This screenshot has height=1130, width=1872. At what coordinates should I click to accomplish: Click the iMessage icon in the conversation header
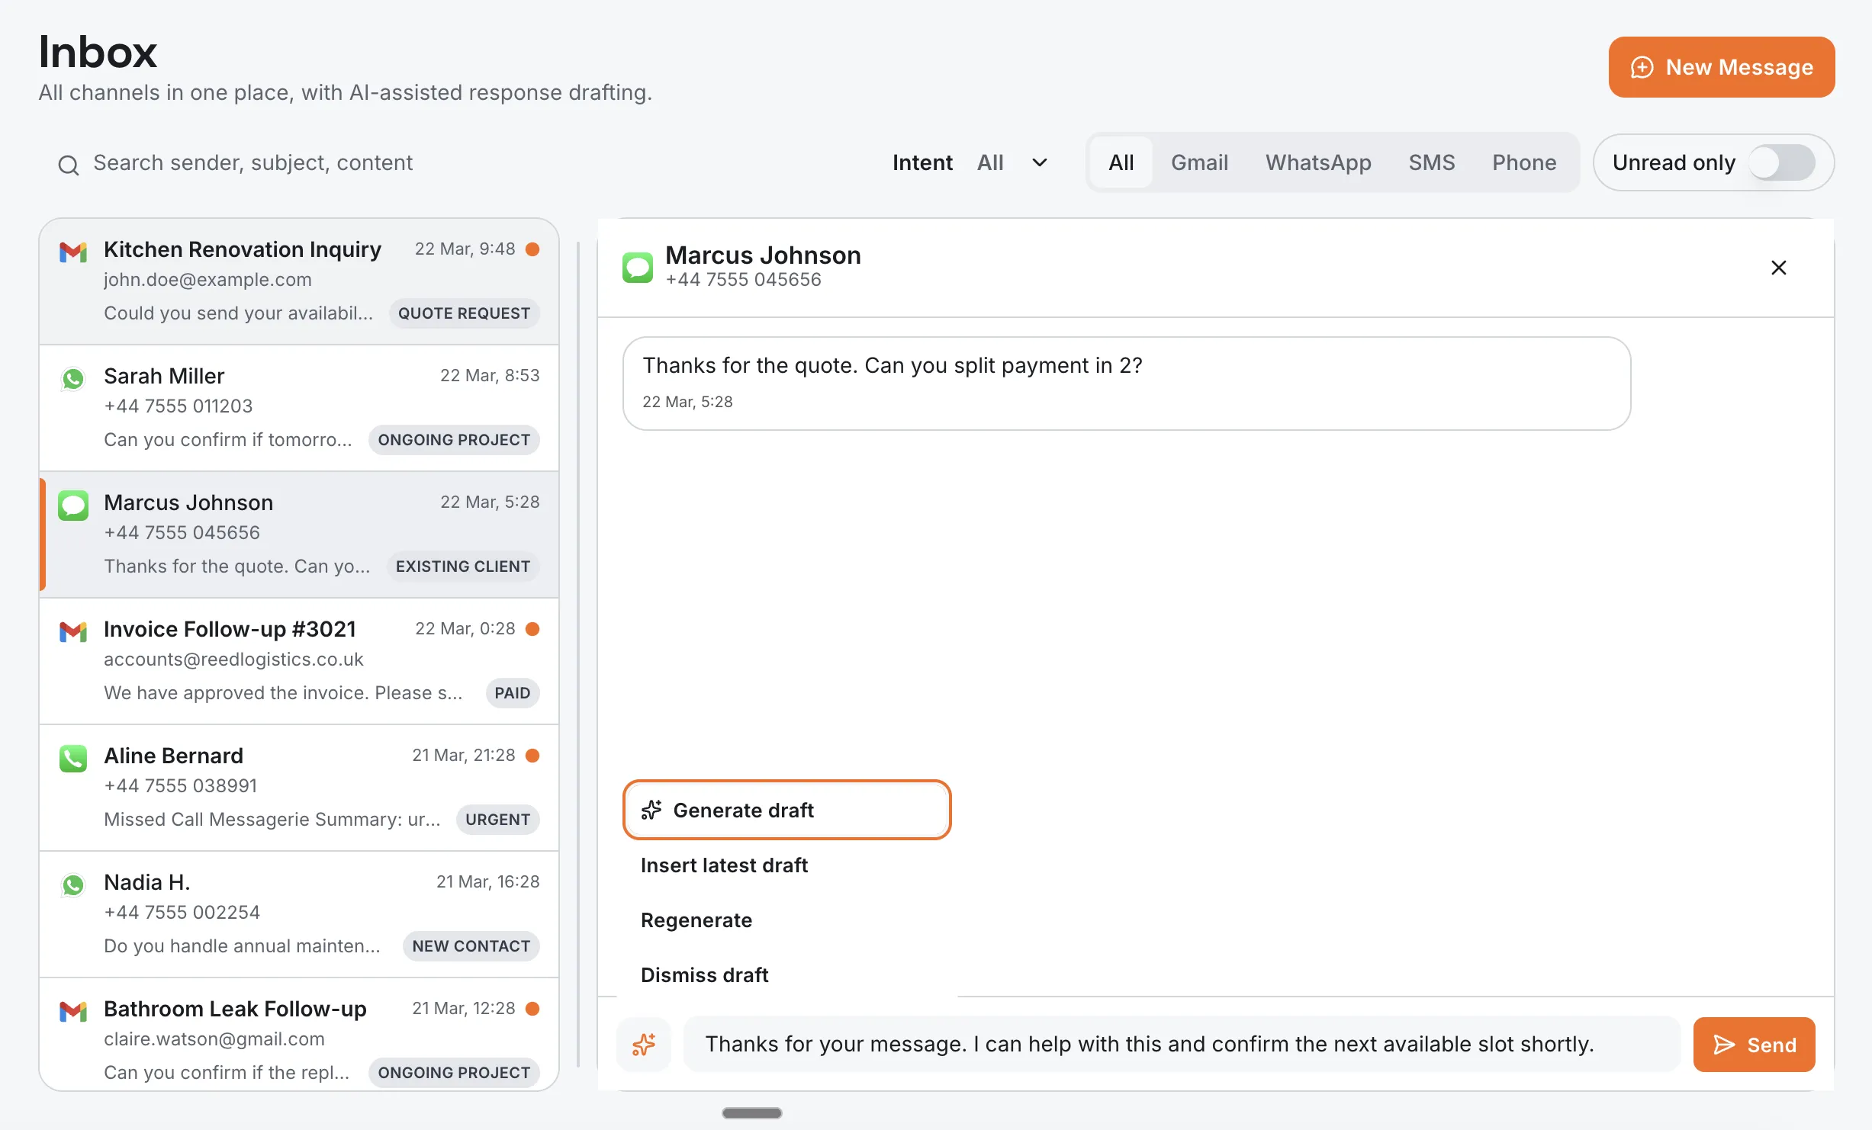click(x=638, y=266)
